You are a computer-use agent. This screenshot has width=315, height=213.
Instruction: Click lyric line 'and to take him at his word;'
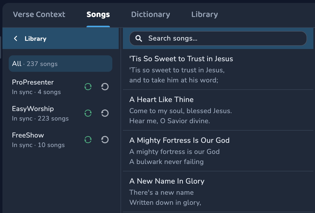point(174,80)
